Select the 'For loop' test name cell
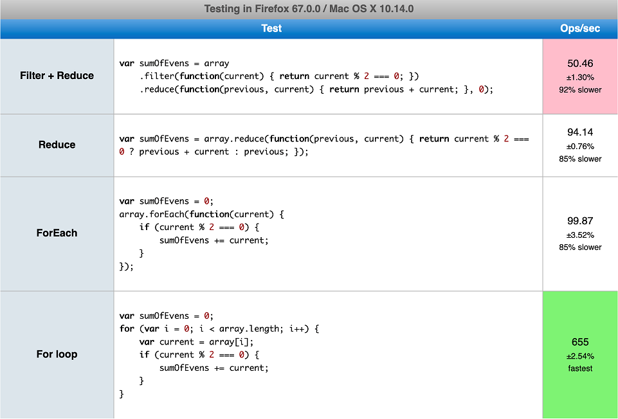The height and width of the screenshot is (419, 618). [x=57, y=354]
